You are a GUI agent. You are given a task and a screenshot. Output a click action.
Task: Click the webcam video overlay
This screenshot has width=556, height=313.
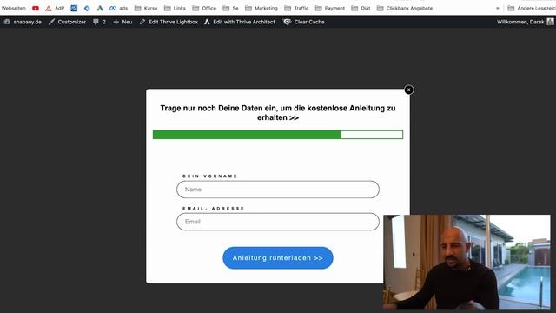point(467,262)
